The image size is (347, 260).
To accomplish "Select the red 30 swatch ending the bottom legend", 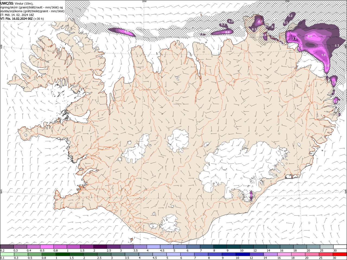I will (x=340, y=254).
